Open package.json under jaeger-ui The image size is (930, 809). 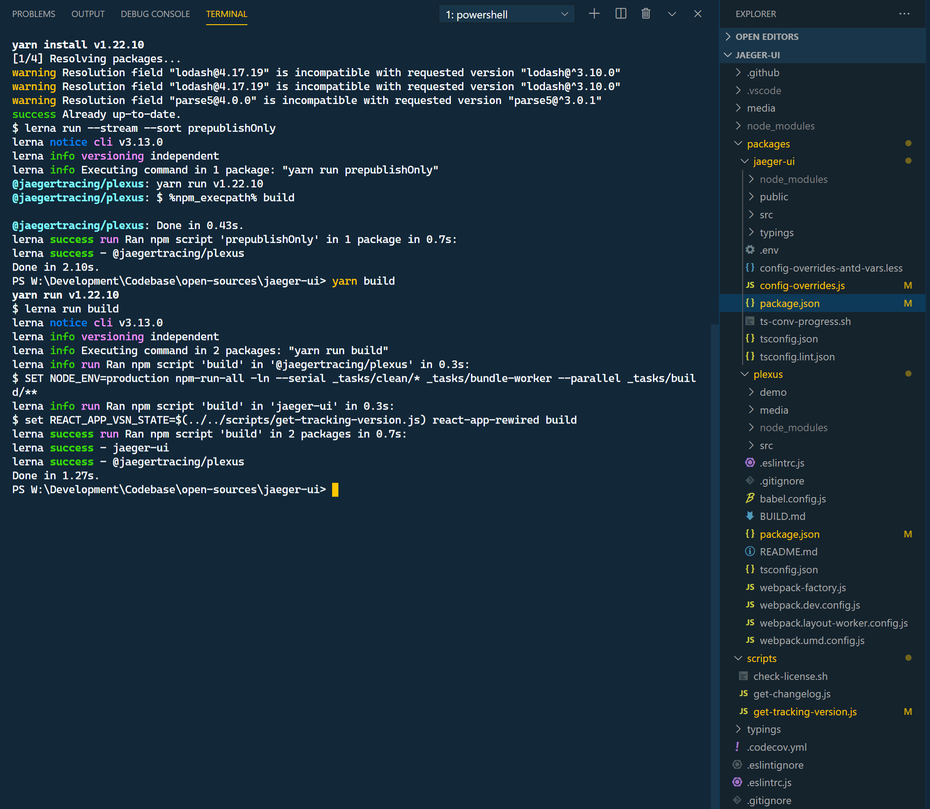tap(789, 303)
